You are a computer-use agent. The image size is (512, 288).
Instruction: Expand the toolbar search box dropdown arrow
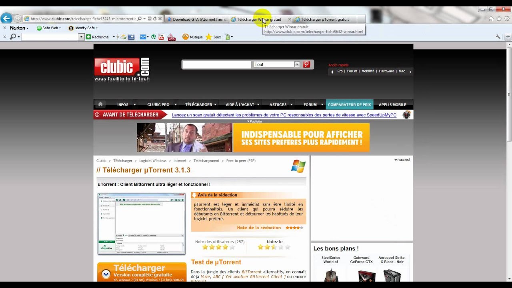pyautogui.click(x=81, y=37)
